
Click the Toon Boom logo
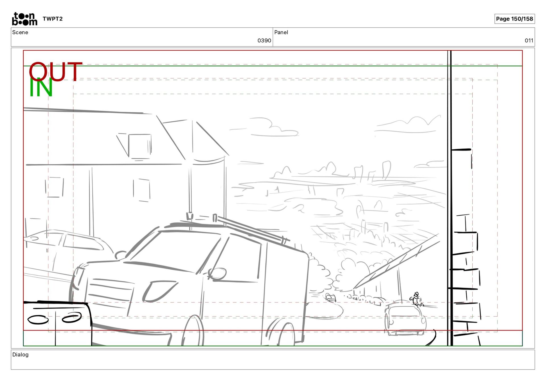click(x=24, y=19)
